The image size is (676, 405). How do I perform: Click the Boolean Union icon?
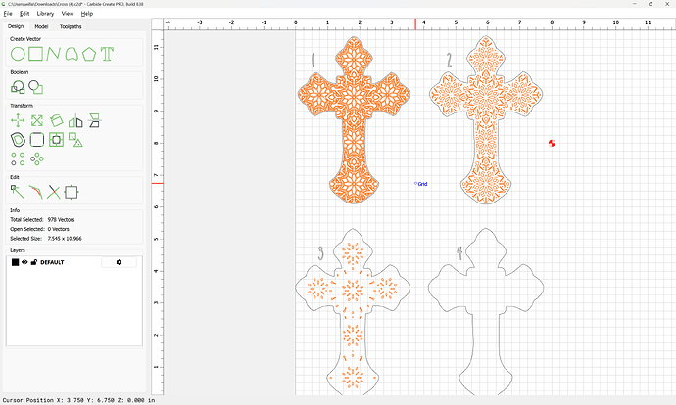pyautogui.click(x=17, y=86)
